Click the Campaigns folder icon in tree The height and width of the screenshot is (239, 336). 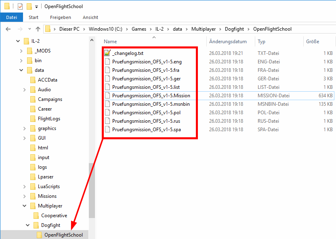[33, 99]
